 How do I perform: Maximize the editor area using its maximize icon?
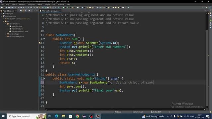pos(208,11)
